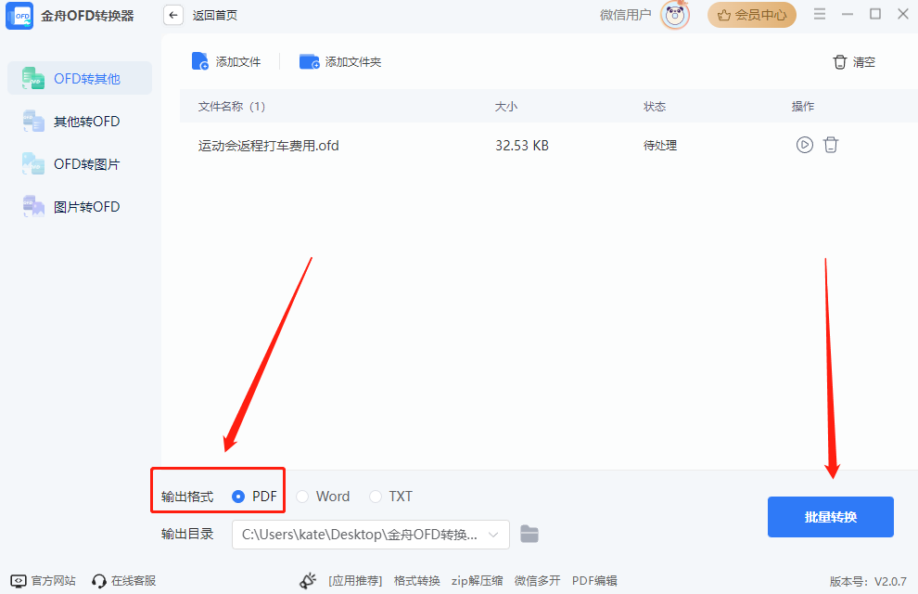Open the PDF编辑 recommended app link

point(594,580)
